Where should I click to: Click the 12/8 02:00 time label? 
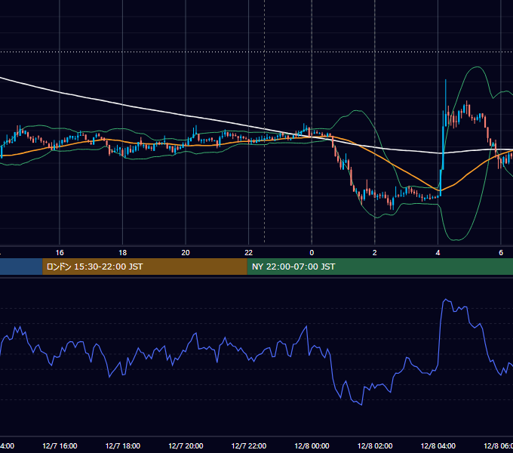pyautogui.click(x=375, y=445)
